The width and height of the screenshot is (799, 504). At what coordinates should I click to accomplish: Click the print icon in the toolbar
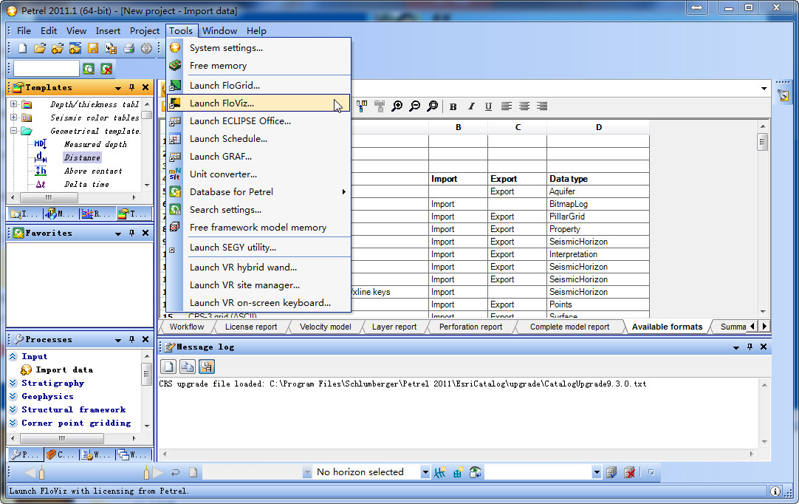[129, 49]
